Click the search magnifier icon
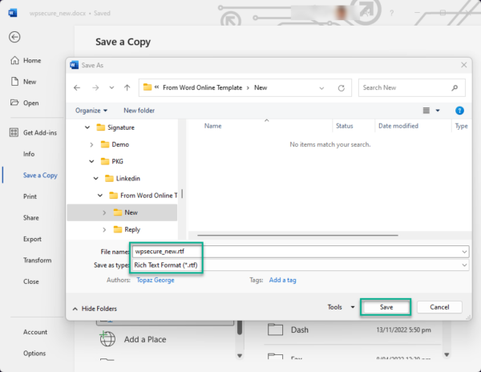This screenshot has width=481, height=372. pyautogui.click(x=459, y=87)
